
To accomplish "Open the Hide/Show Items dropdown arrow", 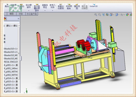I will click(x=124, y=15).
